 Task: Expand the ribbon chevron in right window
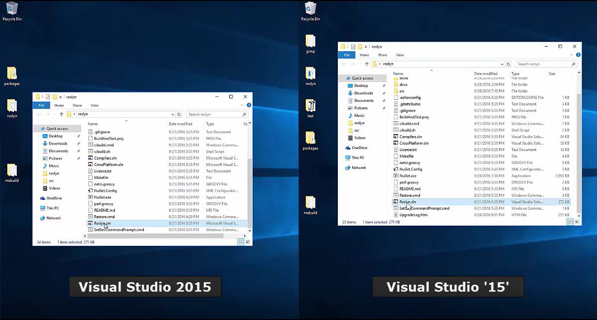(572, 55)
